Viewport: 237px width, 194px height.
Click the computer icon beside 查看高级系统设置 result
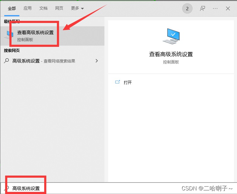(x=9, y=35)
